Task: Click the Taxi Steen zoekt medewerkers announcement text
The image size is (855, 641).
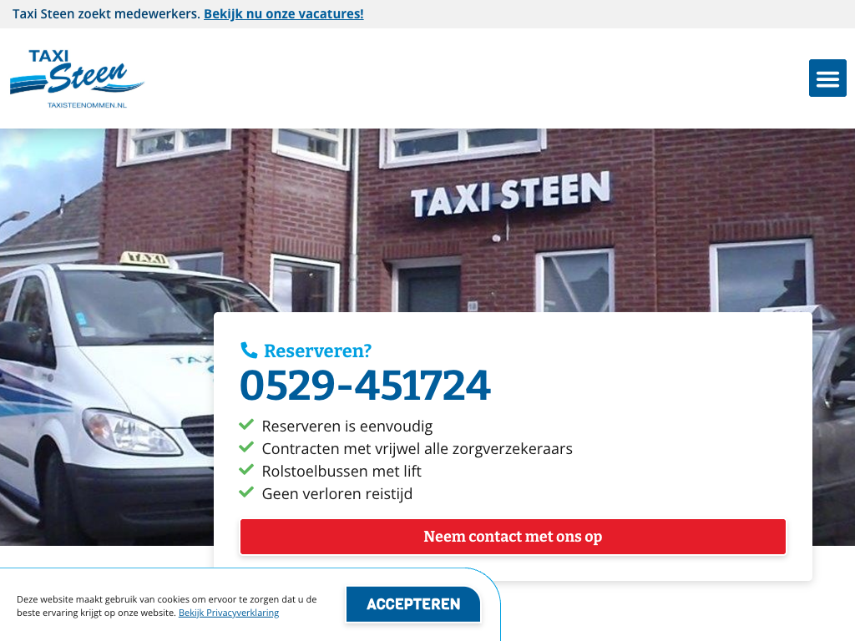Action: tap(106, 13)
